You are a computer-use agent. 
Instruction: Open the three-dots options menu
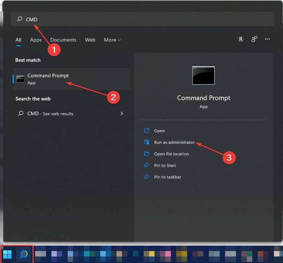267,39
